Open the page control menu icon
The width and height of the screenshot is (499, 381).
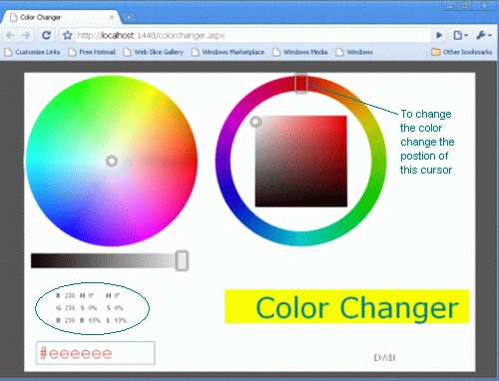click(460, 35)
